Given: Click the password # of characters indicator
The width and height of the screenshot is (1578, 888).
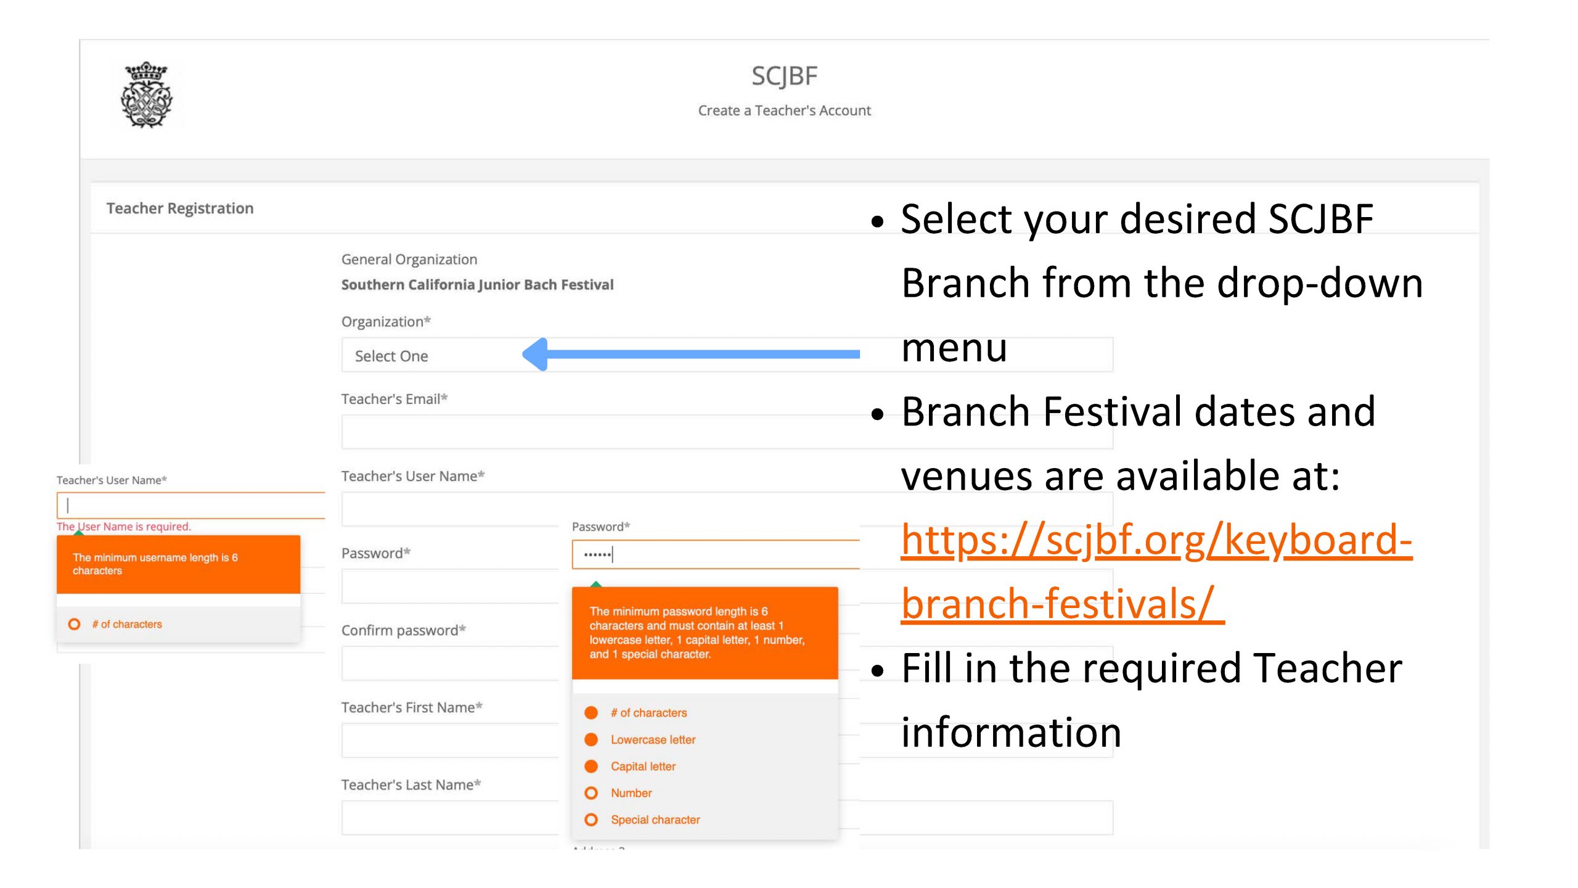Looking at the screenshot, I should [591, 713].
